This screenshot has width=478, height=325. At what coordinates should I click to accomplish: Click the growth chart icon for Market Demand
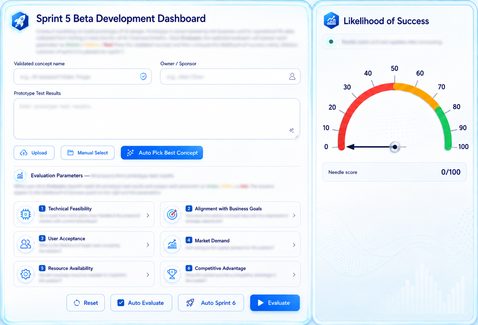tap(172, 244)
